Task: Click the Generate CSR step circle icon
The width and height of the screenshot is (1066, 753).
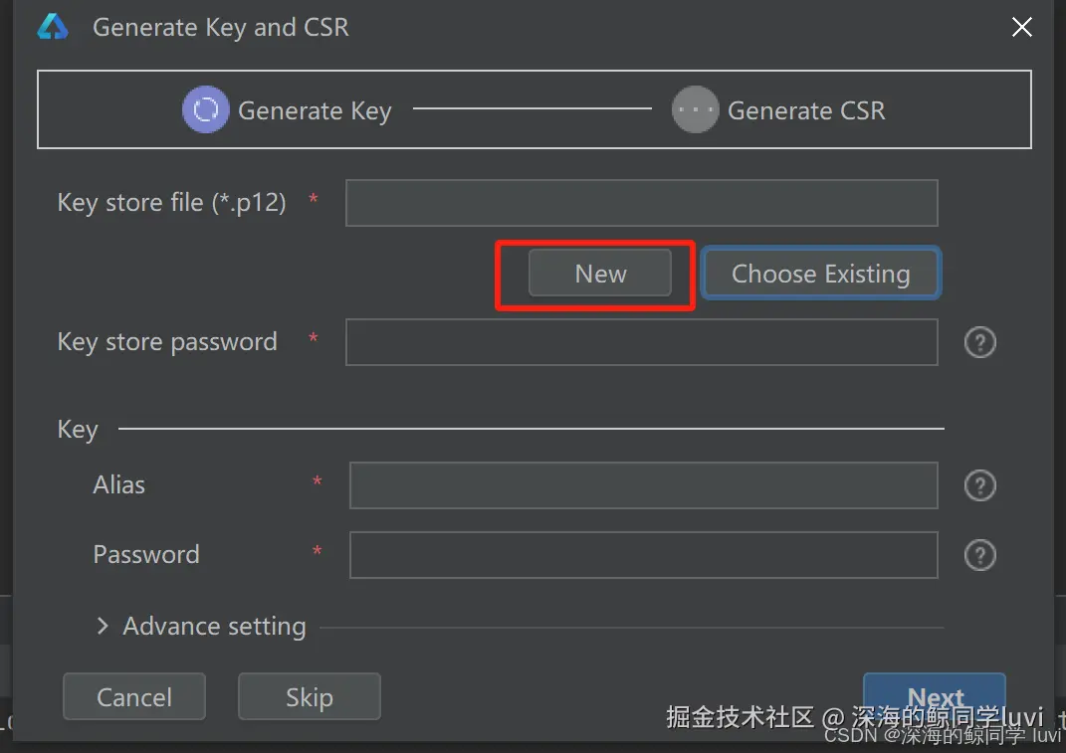Action: [695, 109]
